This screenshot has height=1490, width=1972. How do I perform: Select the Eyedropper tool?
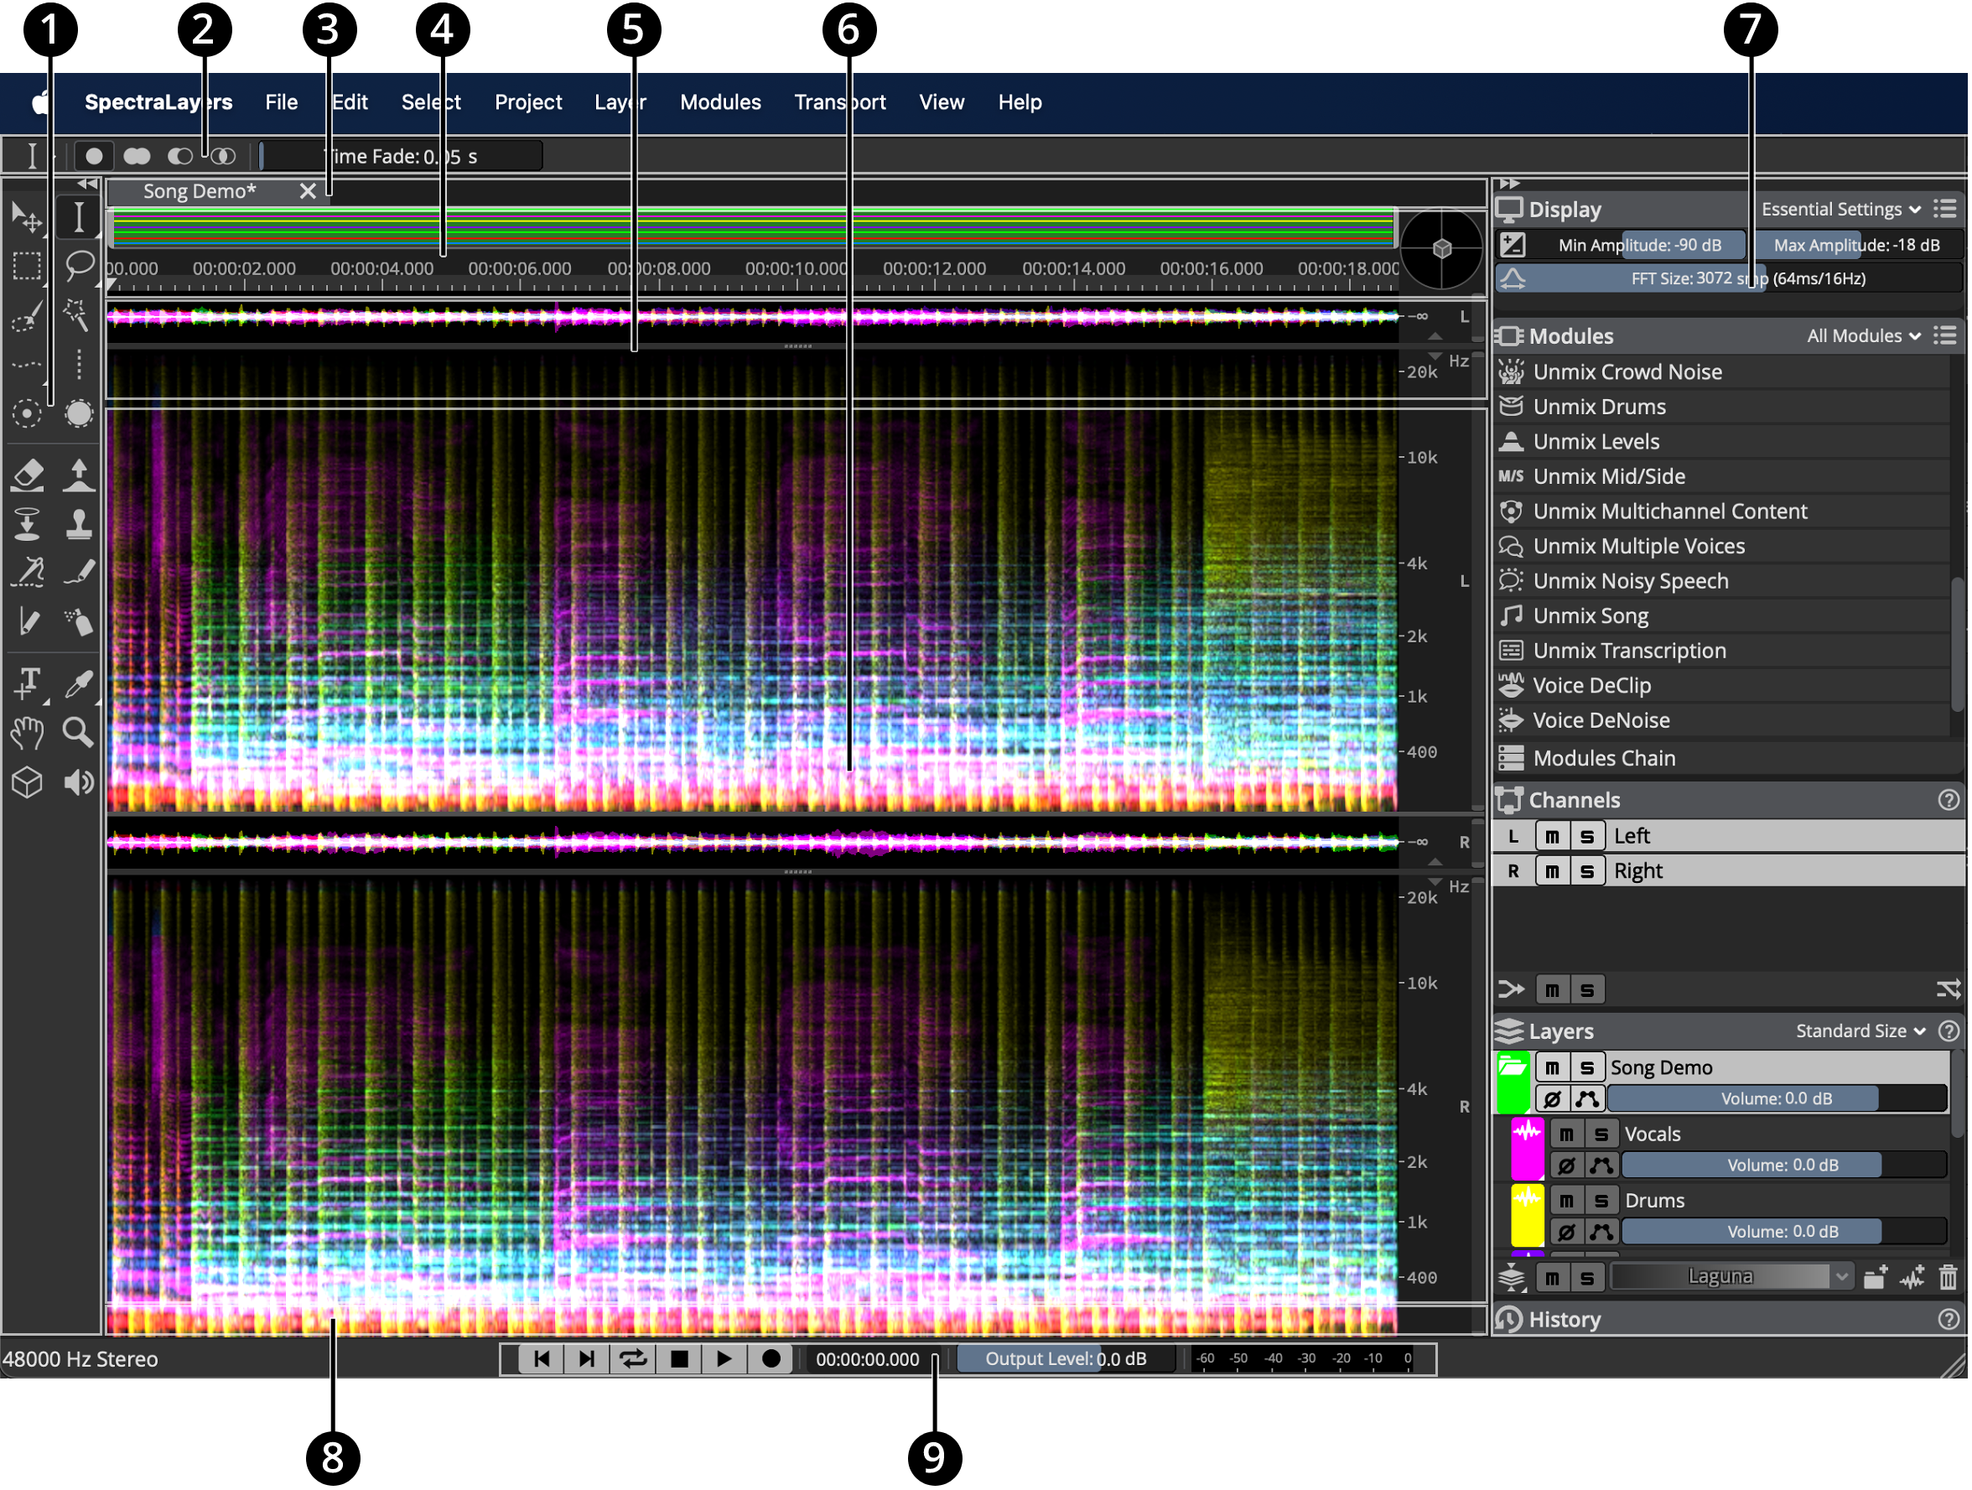(79, 683)
